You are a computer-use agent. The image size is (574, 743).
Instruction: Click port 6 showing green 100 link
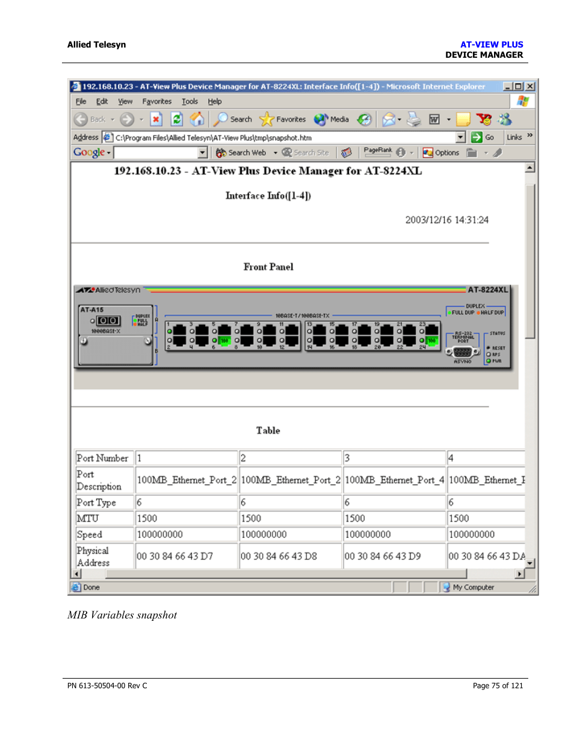click(224, 341)
